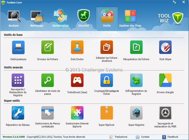Click the Outils avancés heading
Viewport: 189px width, 140px height.
[x=13, y=67]
